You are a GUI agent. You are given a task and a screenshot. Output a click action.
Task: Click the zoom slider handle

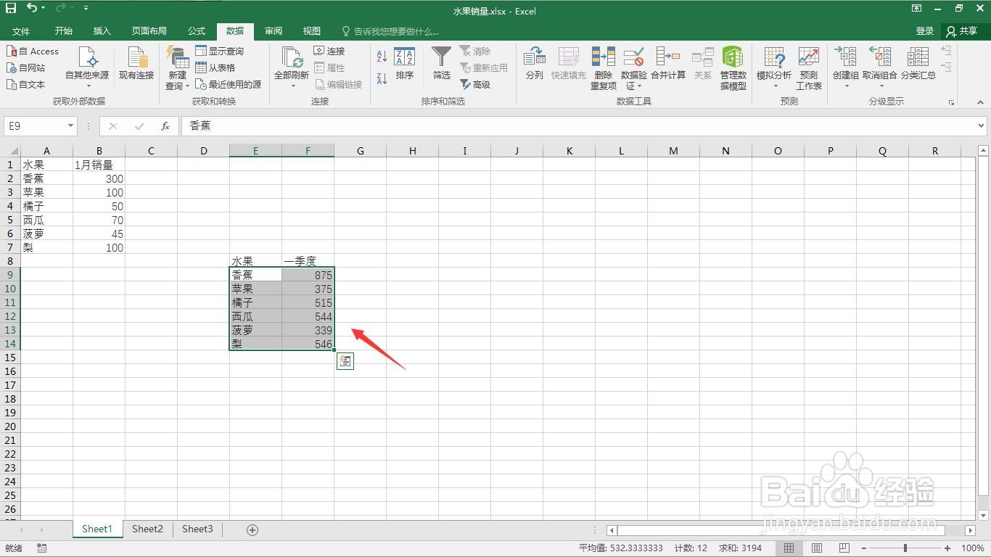905,548
